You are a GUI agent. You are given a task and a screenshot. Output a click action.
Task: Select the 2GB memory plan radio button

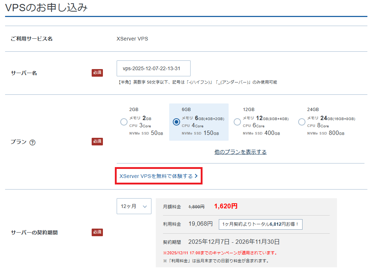pos(124,122)
